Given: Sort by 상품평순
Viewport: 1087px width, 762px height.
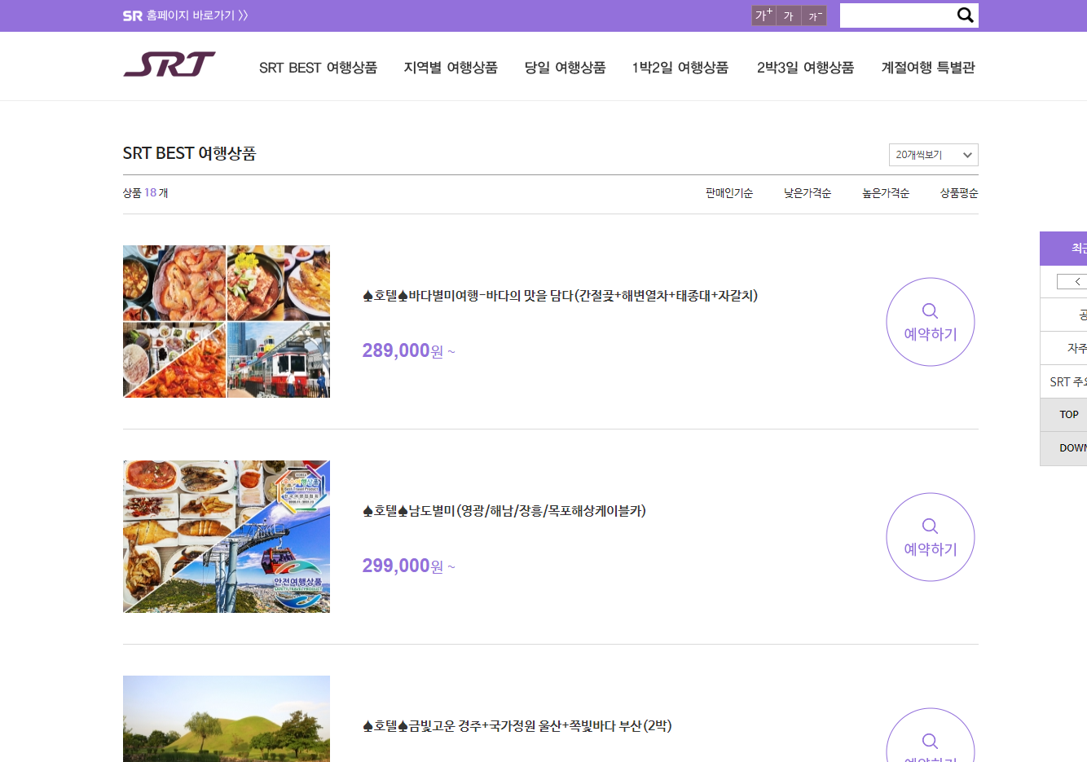Looking at the screenshot, I should point(959,193).
